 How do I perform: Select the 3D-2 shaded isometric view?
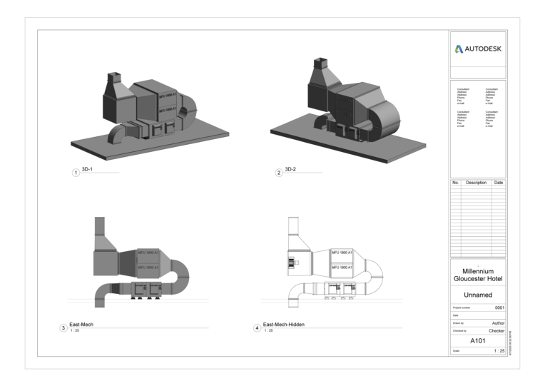click(348, 111)
